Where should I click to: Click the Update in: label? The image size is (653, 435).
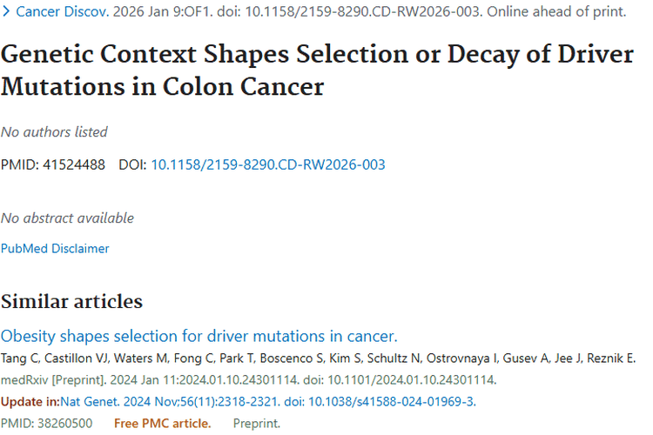coord(30,401)
